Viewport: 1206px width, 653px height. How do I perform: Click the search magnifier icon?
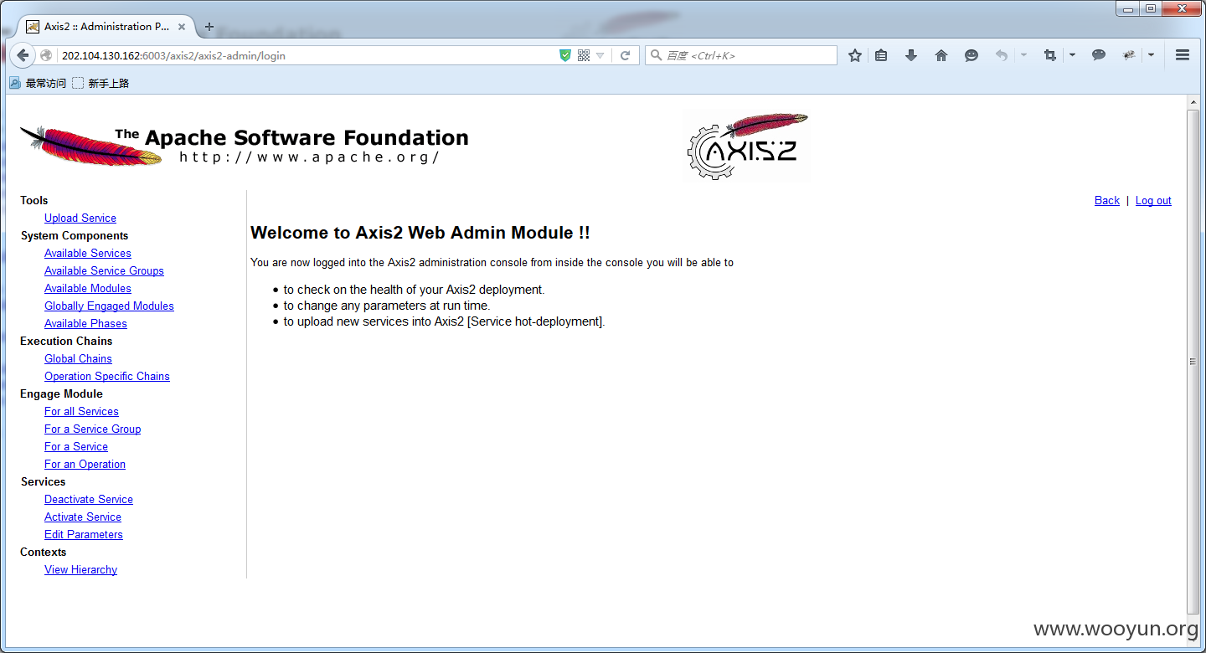point(656,55)
